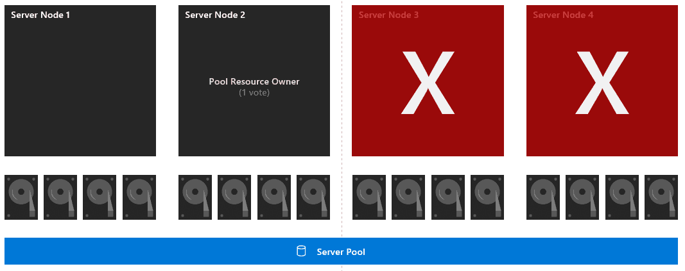The height and width of the screenshot is (271, 685).
Task: Select the last disk icon under Server Node 1
Action: point(139,197)
